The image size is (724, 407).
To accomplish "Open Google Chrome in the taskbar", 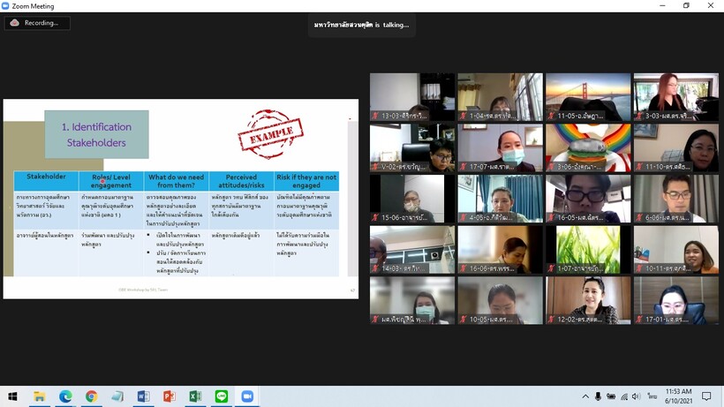I will coord(92,396).
